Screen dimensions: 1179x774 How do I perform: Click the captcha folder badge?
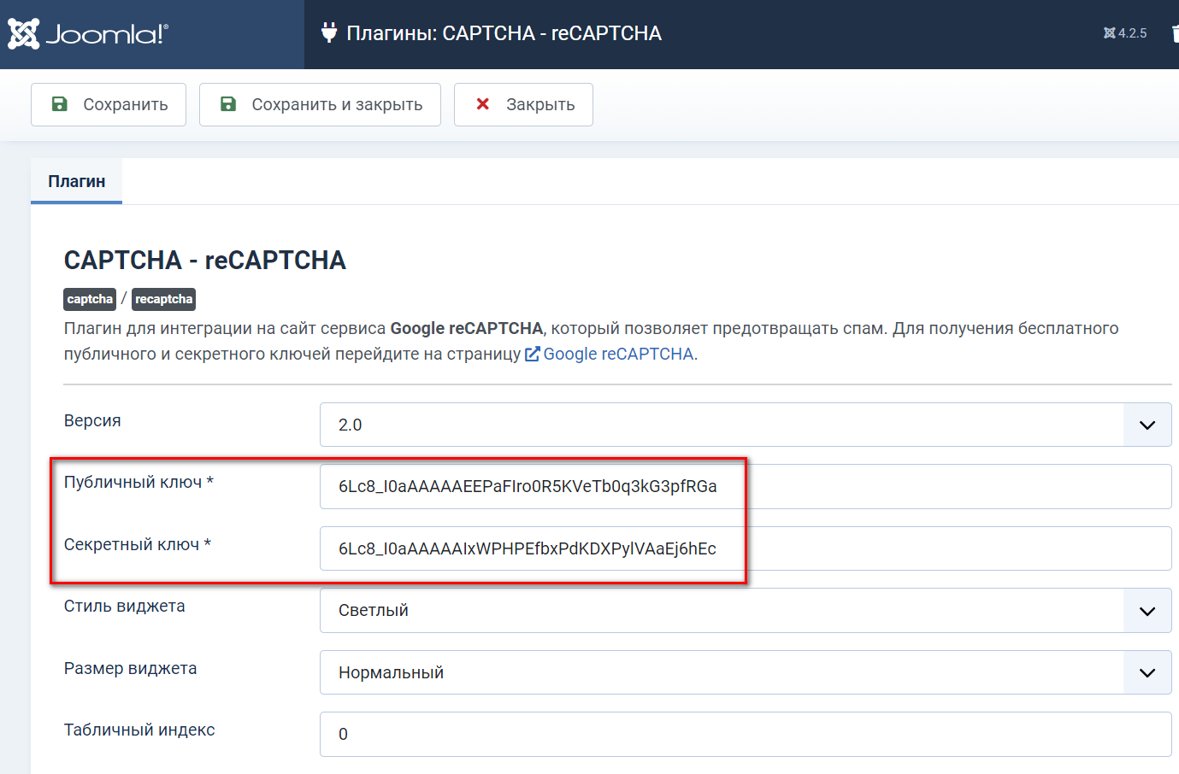[x=90, y=299]
